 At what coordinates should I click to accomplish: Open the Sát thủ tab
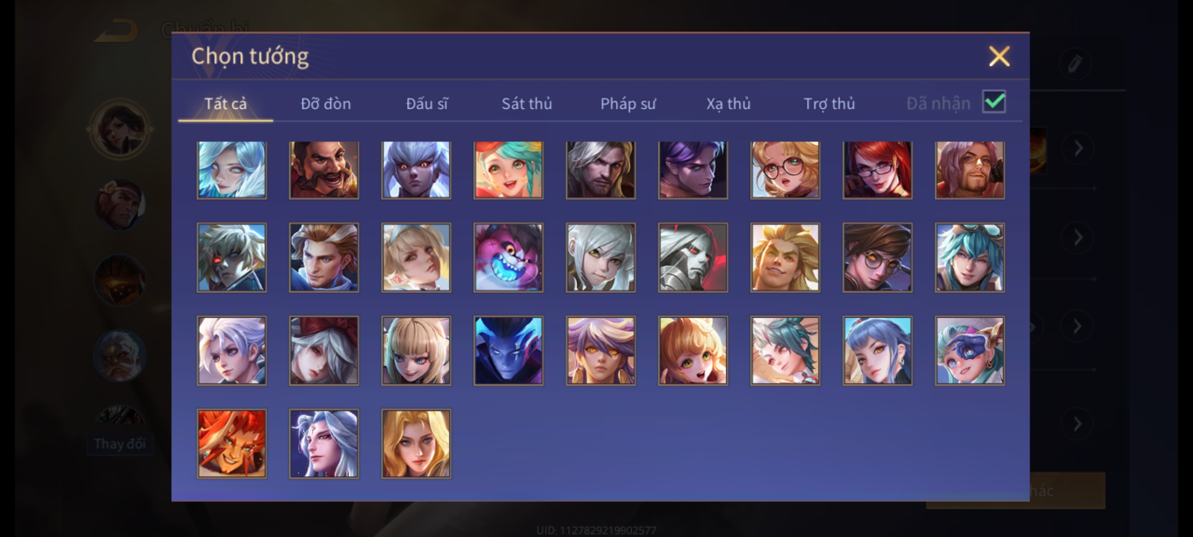pos(527,103)
